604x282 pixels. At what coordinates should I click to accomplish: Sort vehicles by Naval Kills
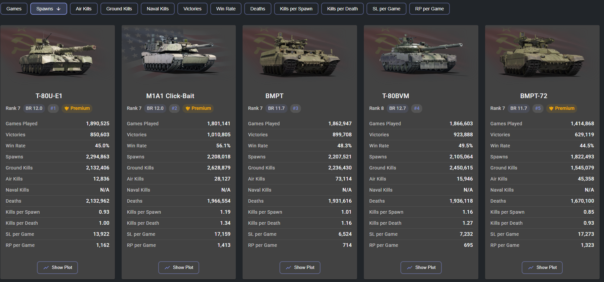point(158,9)
